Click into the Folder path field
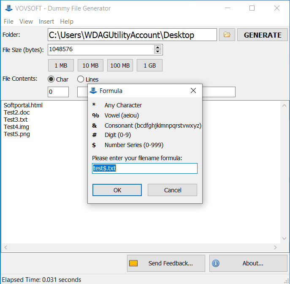The image size is (290, 284). point(132,35)
